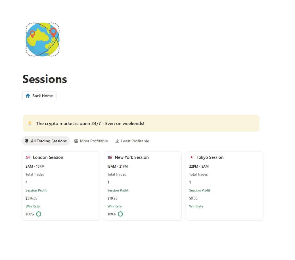Click the Japan flag icon on Tokyo Session

(x=191, y=157)
